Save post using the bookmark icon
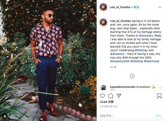The height and width of the screenshot is (121, 164). point(159,96)
